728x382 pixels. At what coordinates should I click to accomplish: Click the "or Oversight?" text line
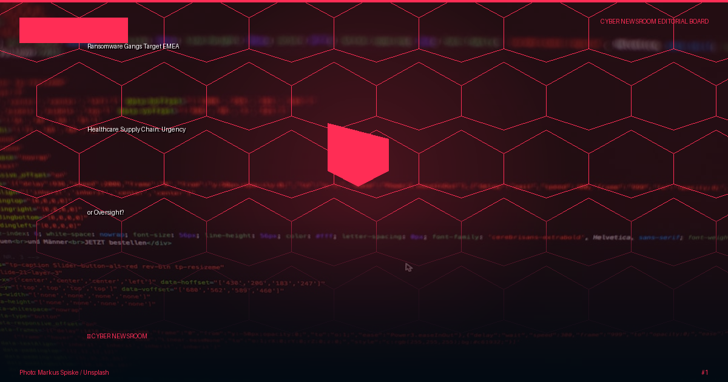coord(106,213)
